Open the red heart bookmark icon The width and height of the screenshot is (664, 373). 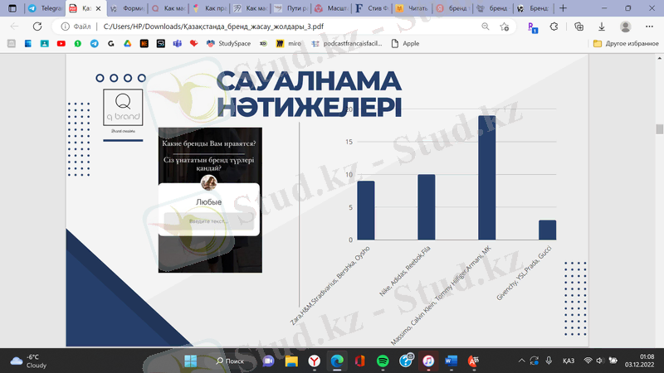(x=194, y=44)
